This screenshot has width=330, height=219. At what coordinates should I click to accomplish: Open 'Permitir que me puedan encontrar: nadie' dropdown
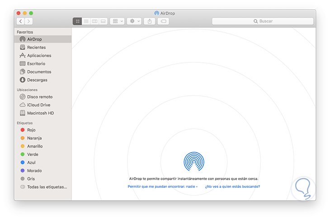point(162,186)
